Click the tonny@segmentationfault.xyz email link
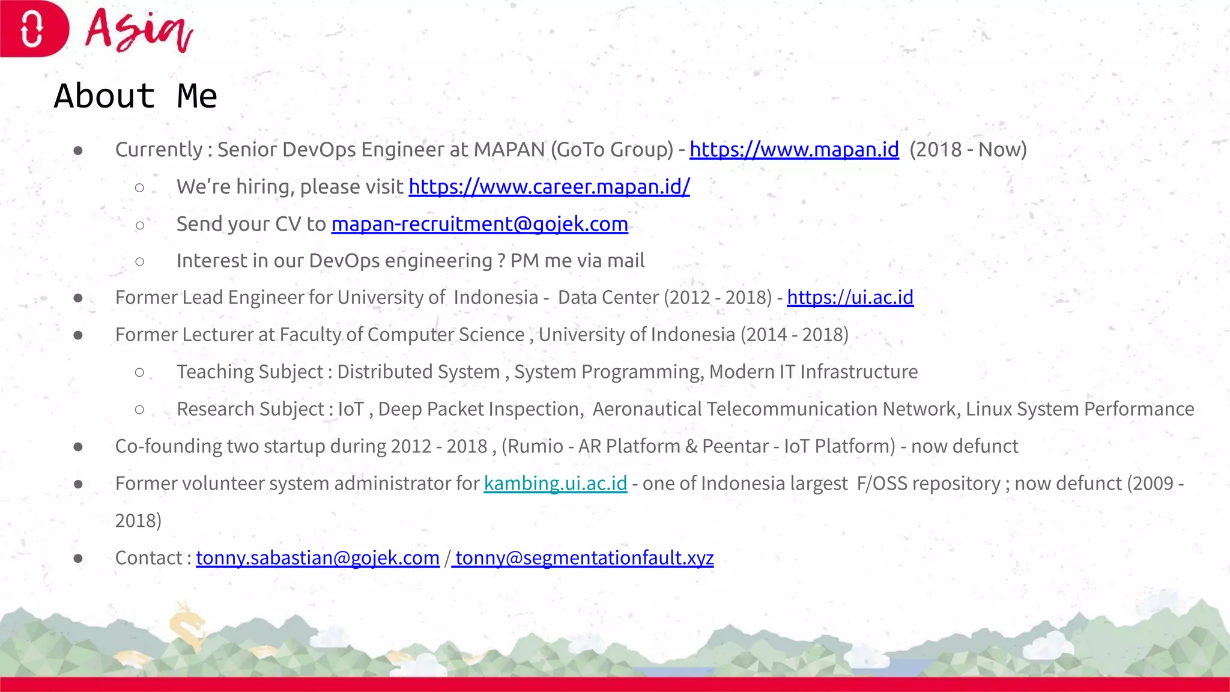 [584, 557]
